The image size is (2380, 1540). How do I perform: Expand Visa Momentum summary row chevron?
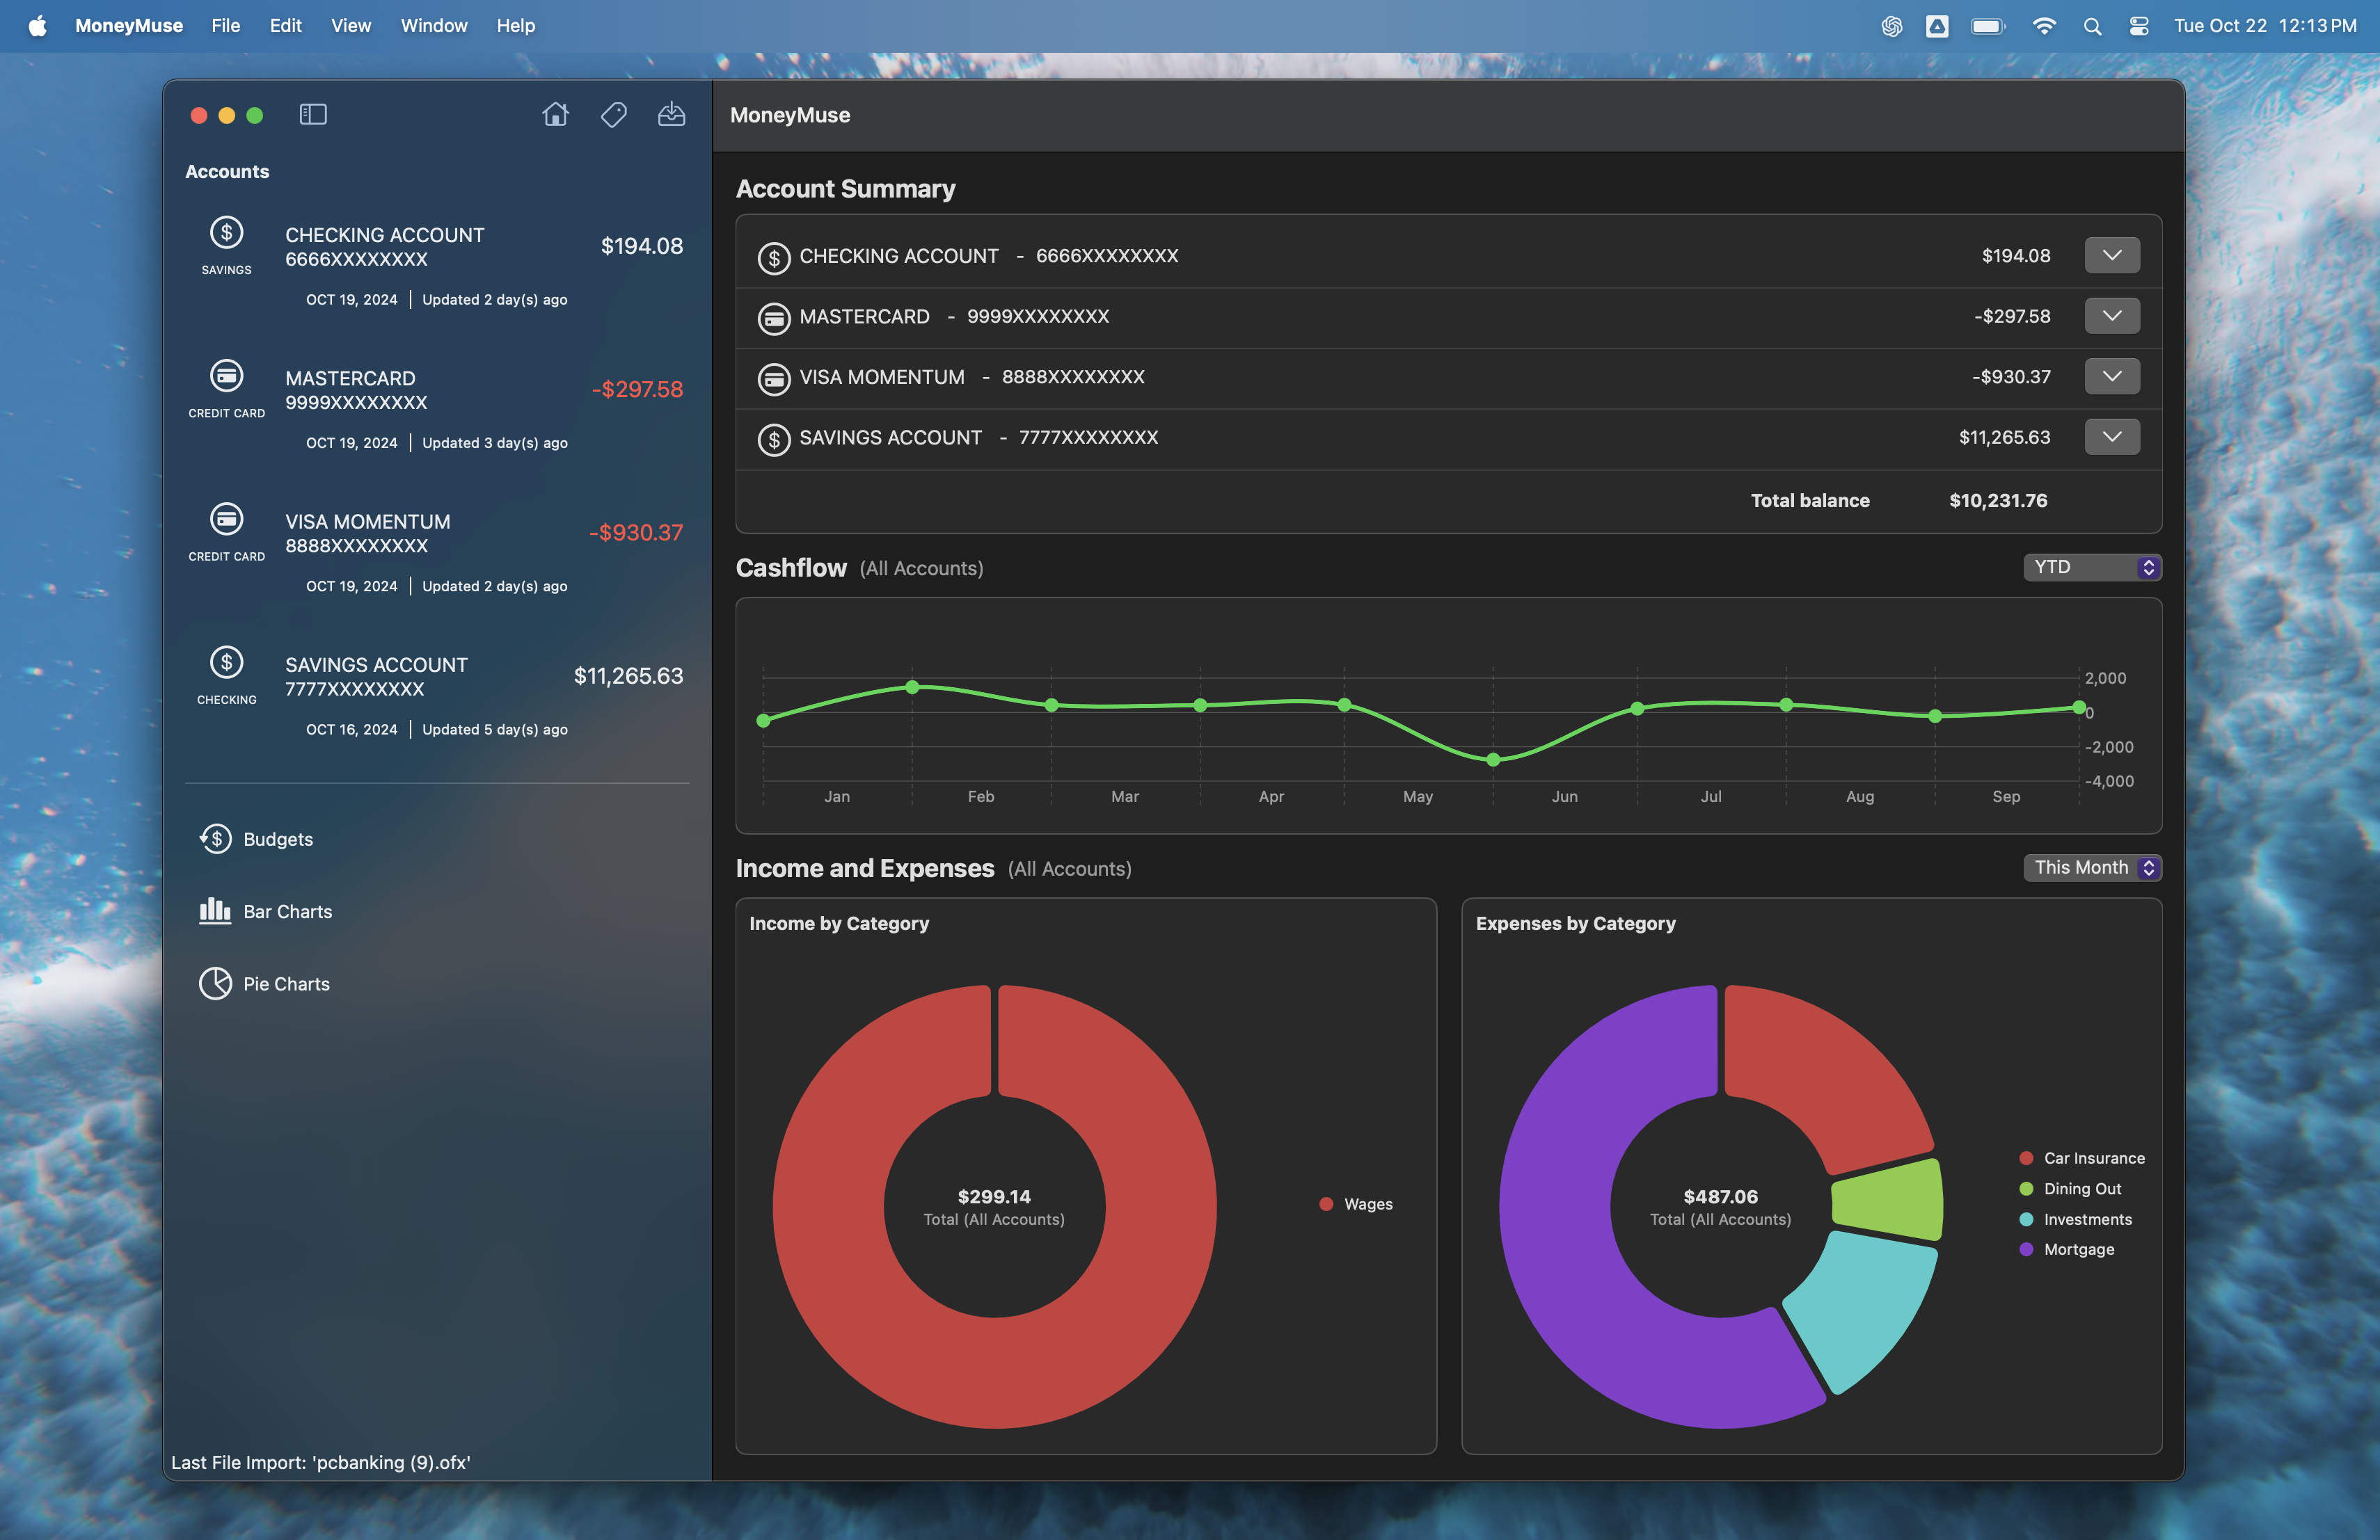coord(2112,376)
